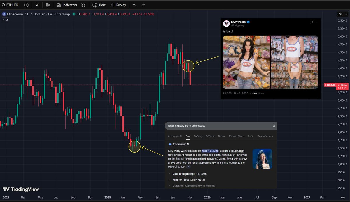Click Katy Perry's profile avatar
Screen dimensions: 350x202
click(x=226, y=24)
